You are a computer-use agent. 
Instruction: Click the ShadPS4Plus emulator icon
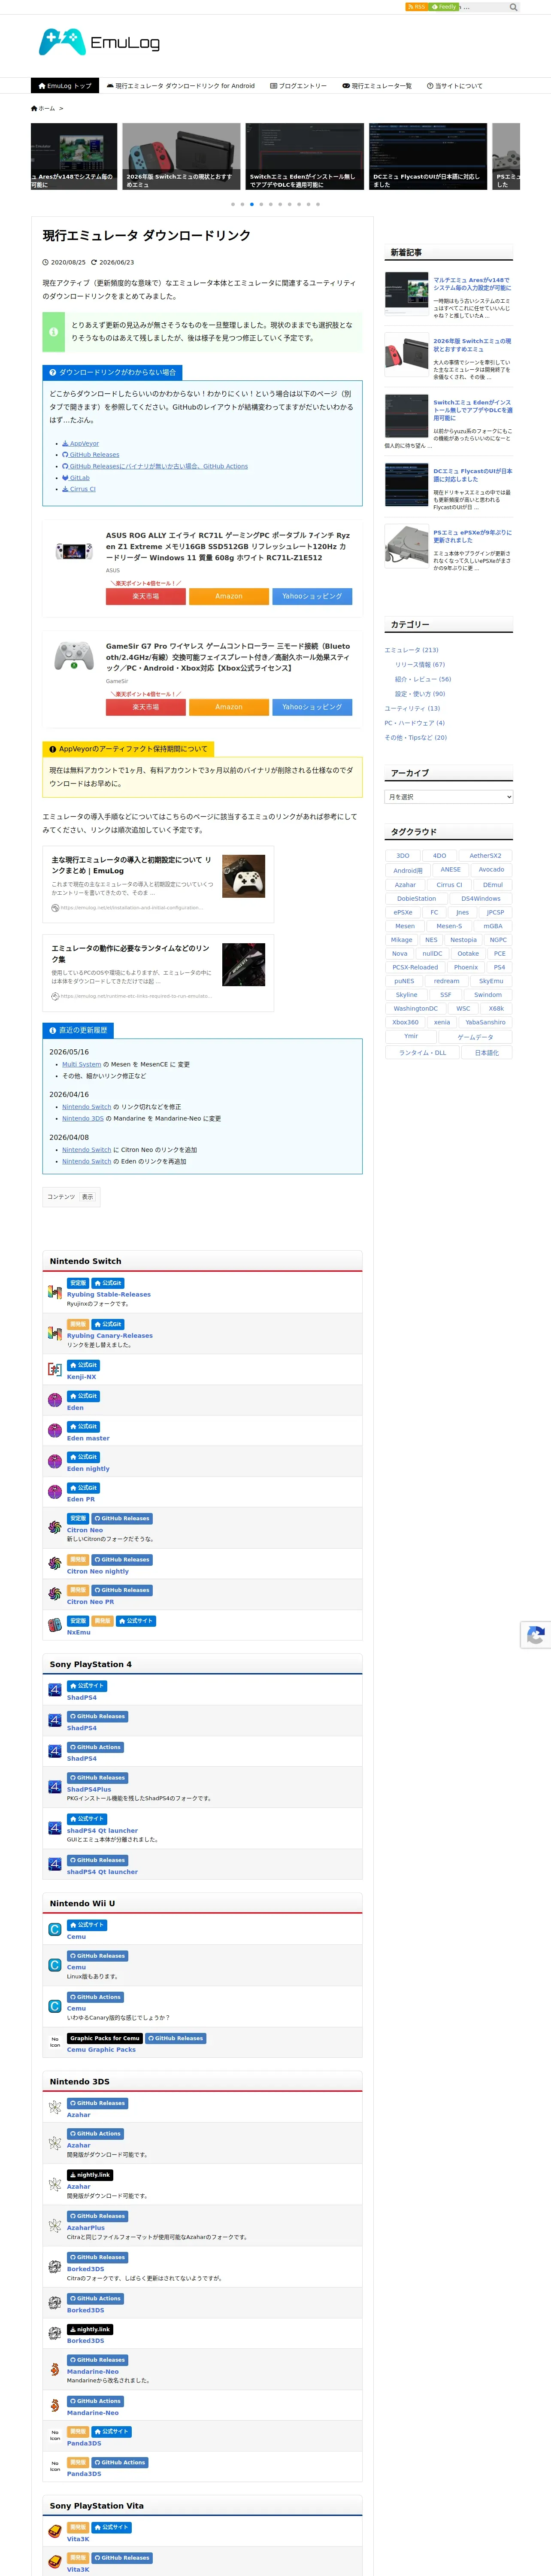click(55, 1787)
